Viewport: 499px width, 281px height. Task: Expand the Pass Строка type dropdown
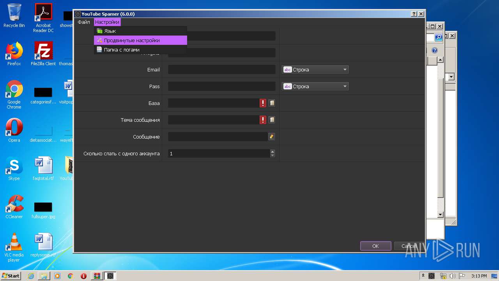click(315, 86)
